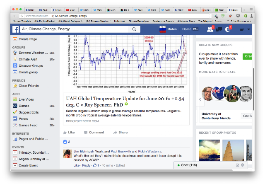
Task: Click the temperature chart image
Action: tap(126, 64)
